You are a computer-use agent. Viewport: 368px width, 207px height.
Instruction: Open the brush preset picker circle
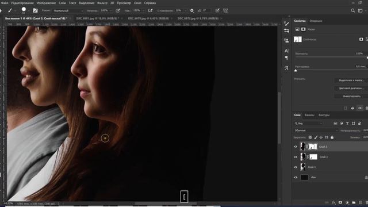point(24,9)
